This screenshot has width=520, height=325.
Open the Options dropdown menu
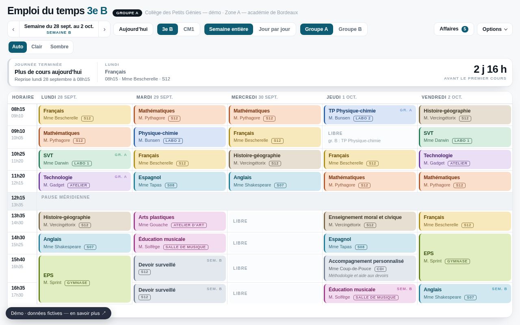(x=495, y=29)
